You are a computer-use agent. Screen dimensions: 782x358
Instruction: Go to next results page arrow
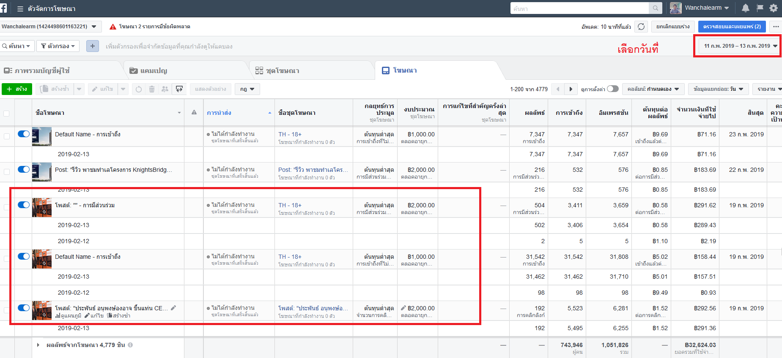tap(571, 89)
